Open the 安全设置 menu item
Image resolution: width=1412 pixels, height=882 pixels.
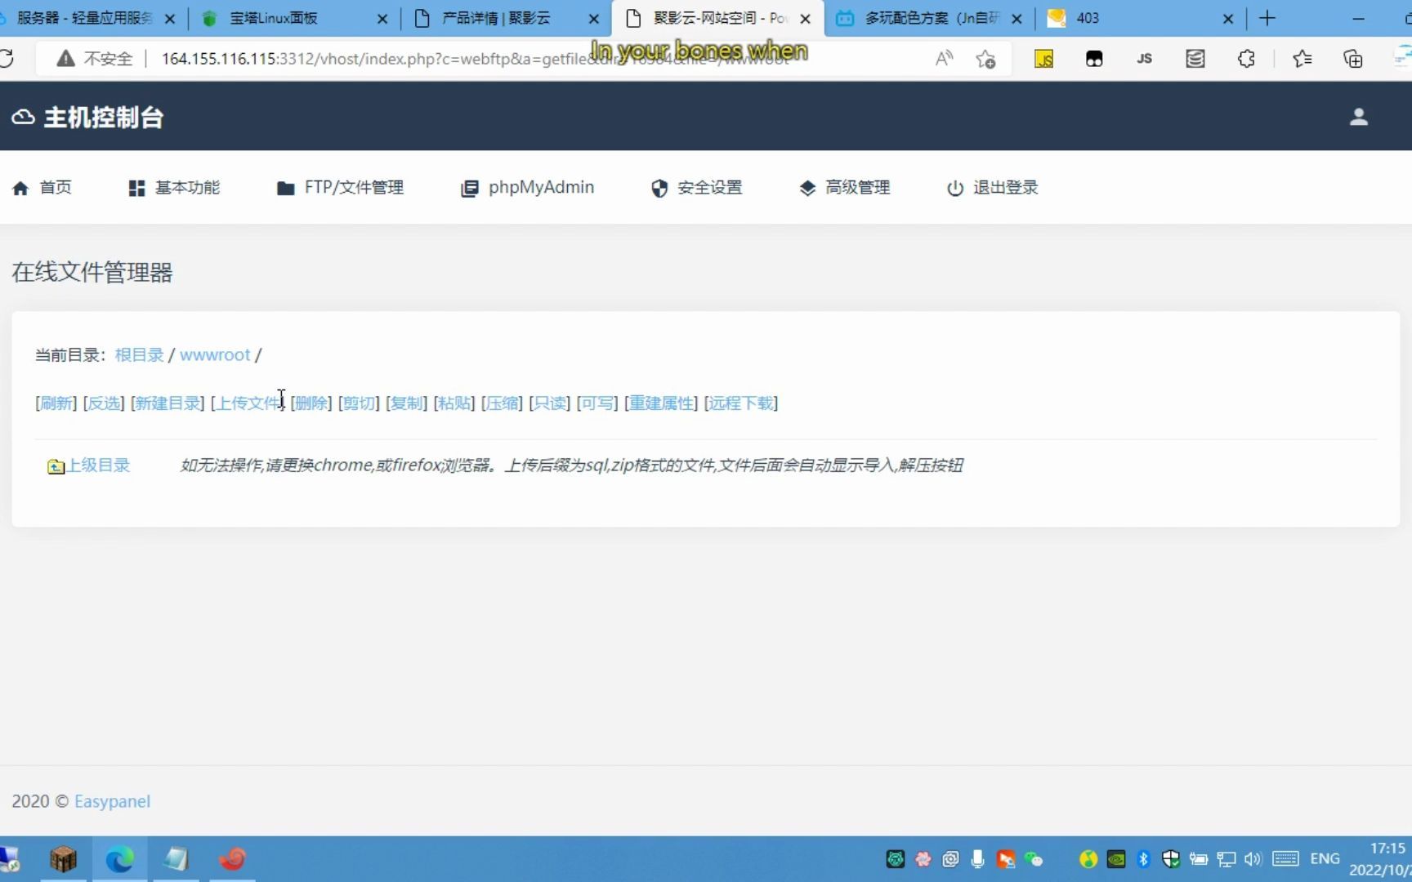696,188
